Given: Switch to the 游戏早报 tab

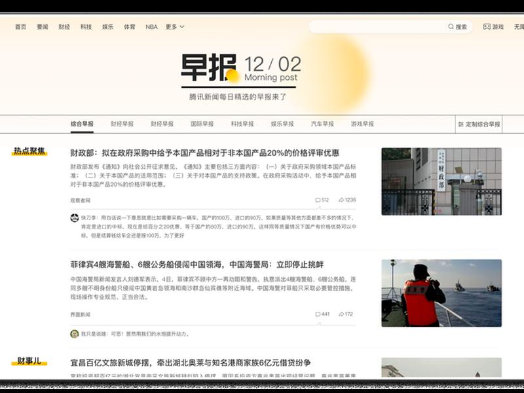Looking at the screenshot, I should click(x=363, y=124).
